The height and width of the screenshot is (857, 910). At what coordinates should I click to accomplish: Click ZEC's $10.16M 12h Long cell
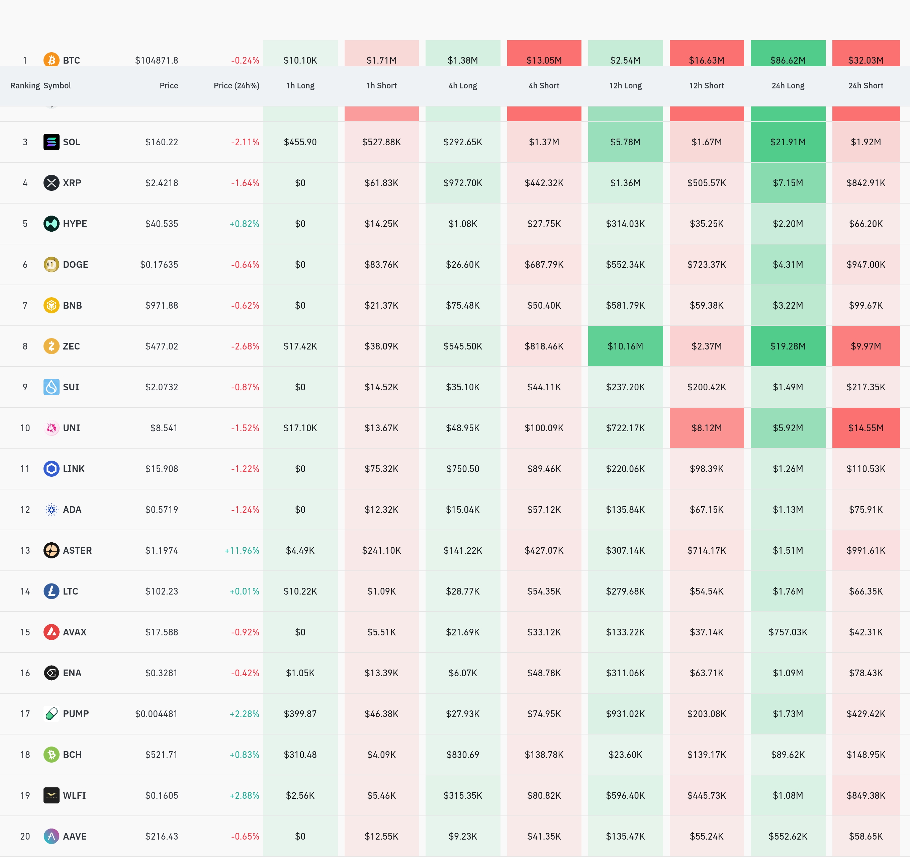coord(625,346)
